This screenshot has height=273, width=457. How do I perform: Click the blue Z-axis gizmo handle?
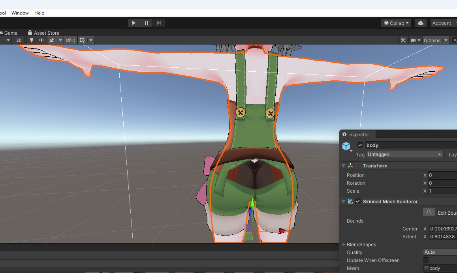250,211
